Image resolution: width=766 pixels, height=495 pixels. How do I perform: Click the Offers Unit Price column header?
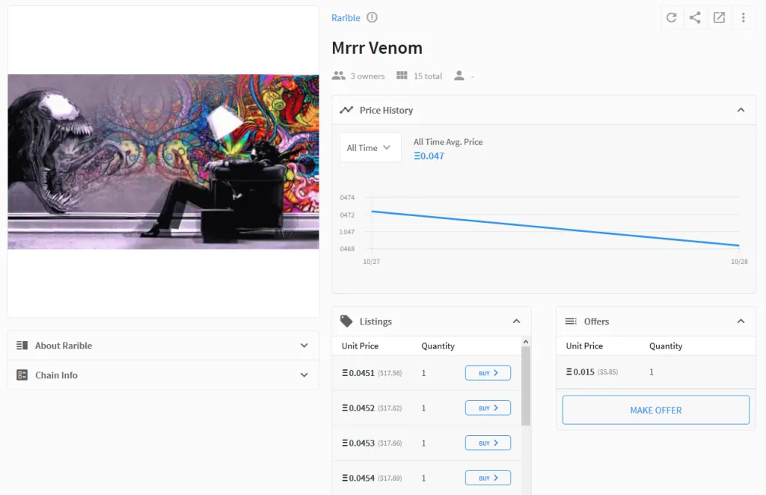click(584, 346)
